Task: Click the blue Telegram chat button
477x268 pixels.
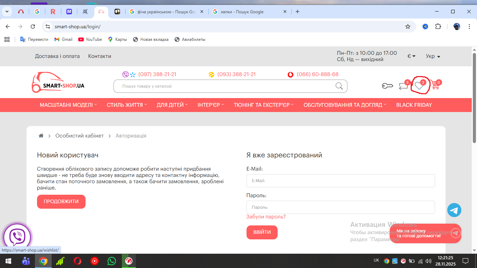Action: point(454,210)
